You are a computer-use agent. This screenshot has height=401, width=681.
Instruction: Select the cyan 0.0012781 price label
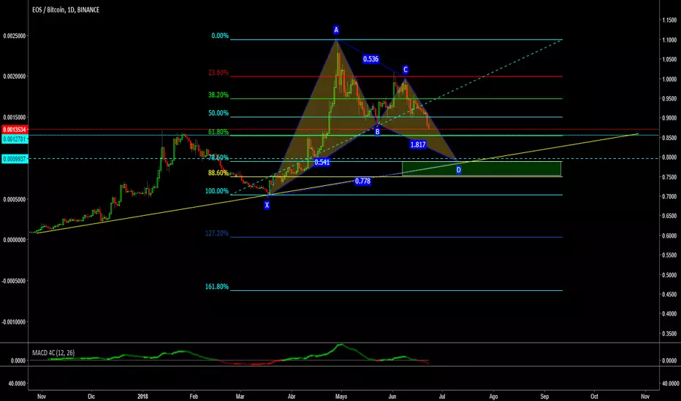pyautogui.click(x=15, y=139)
